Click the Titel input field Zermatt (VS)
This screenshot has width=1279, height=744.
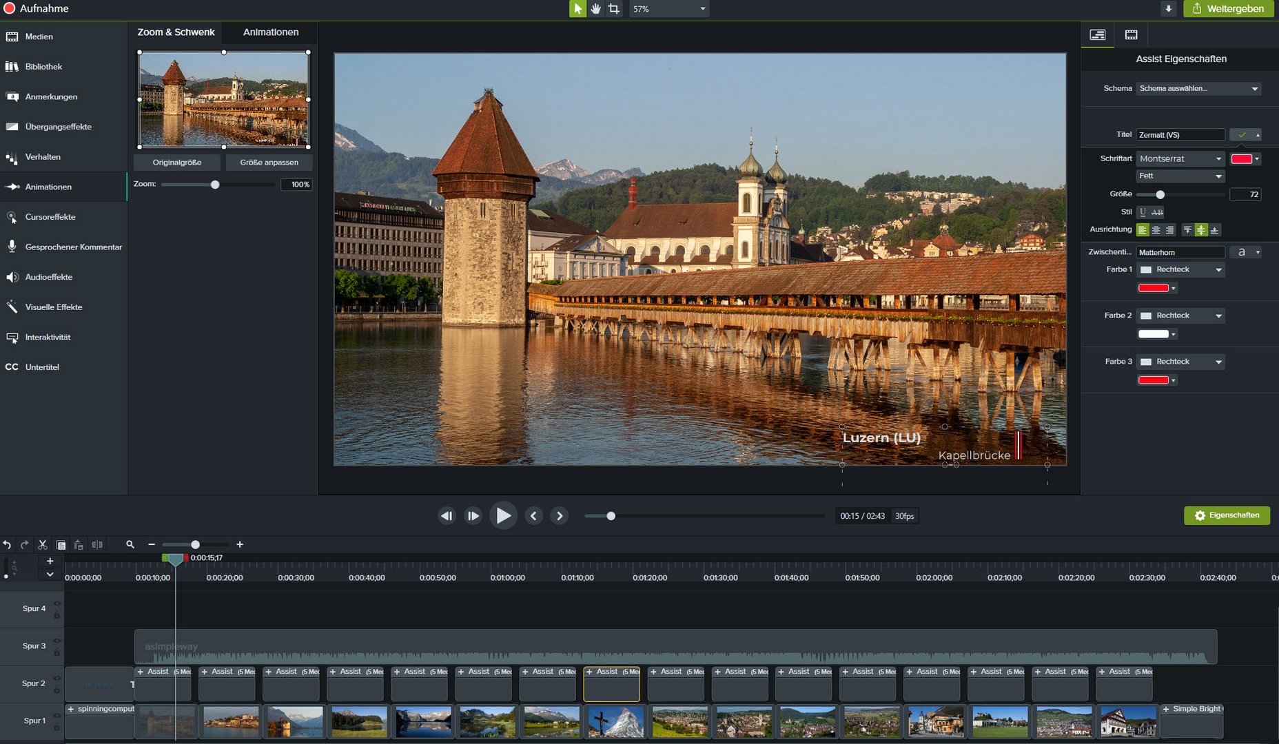point(1180,135)
